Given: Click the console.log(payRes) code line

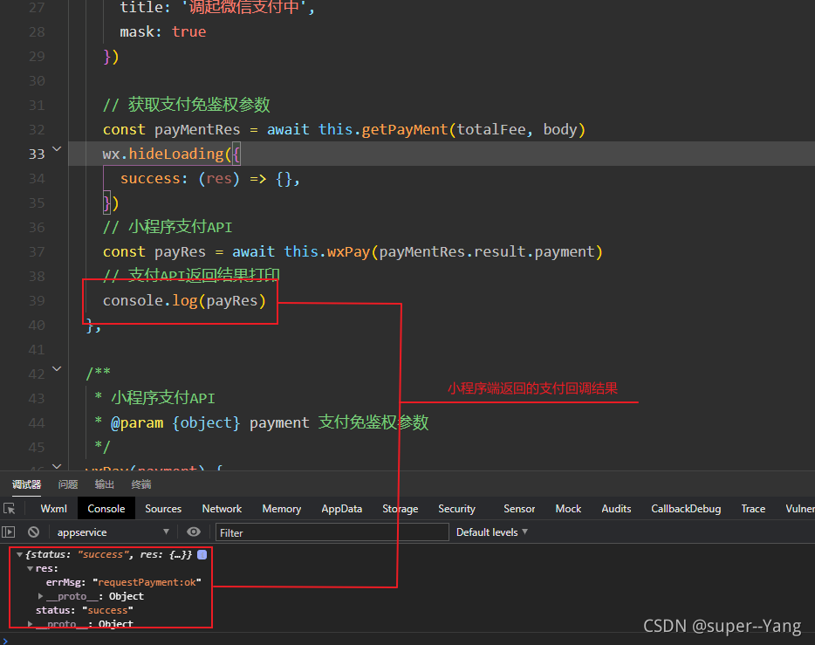Looking at the screenshot, I should (184, 301).
